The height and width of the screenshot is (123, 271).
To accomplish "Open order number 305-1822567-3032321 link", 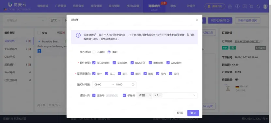I will point(247,42).
